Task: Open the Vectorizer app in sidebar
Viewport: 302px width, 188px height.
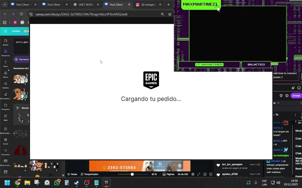Action: click(5, 152)
